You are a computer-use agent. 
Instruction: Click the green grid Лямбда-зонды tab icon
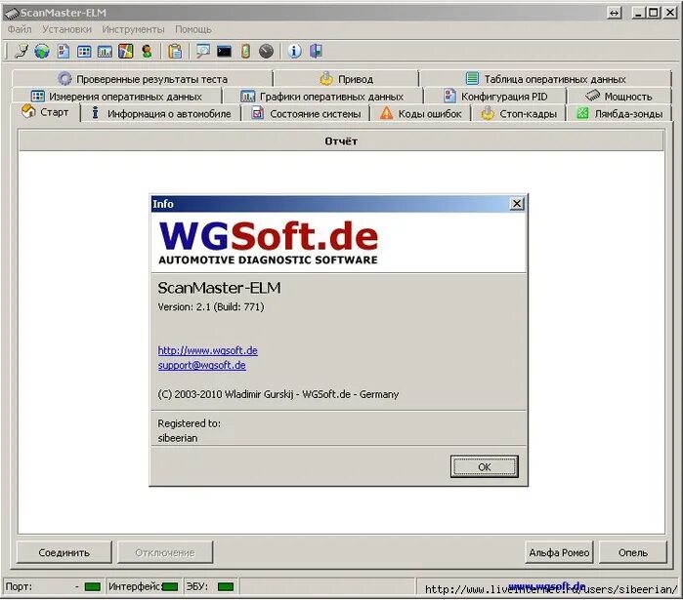582,113
